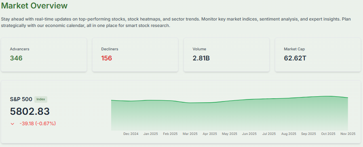The image size is (363, 147).
Task: Click the Decliners label
Action: [110, 49]
